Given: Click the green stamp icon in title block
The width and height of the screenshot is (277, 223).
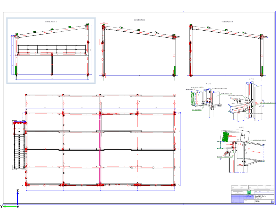Looking at the screenshot, I should (249, 193).
